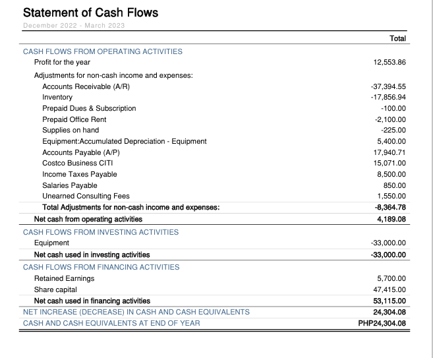Select the 'Retained Earnings' row
Viewport: 433px width, 358px height.
(x=65, y=278)
